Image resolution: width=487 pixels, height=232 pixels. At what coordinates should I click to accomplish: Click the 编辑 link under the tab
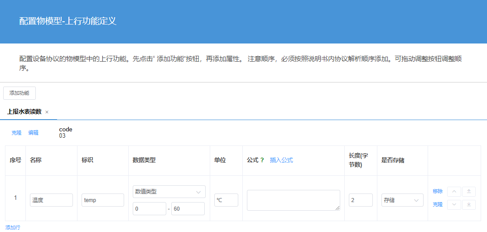click(x=33, y=133)
